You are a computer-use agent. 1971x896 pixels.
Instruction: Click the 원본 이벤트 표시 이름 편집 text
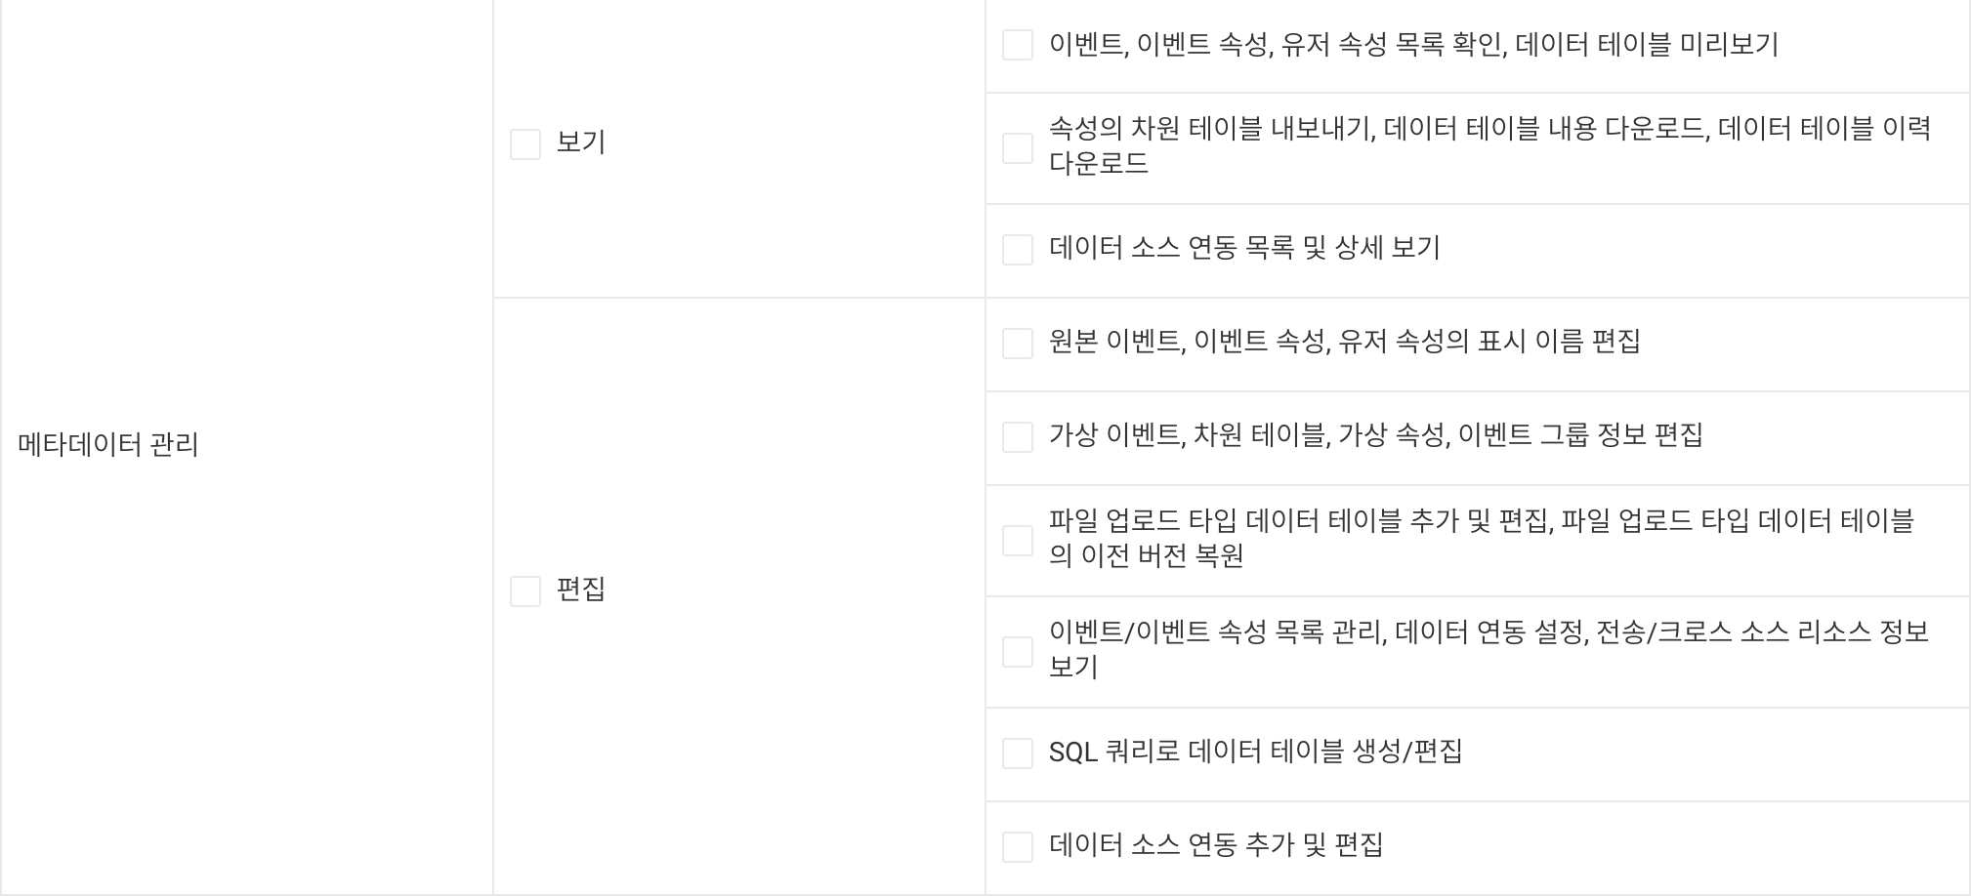(x=1345, y=342)
